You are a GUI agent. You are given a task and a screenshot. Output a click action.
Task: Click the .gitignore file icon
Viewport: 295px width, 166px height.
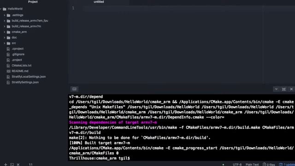point(8,54)
